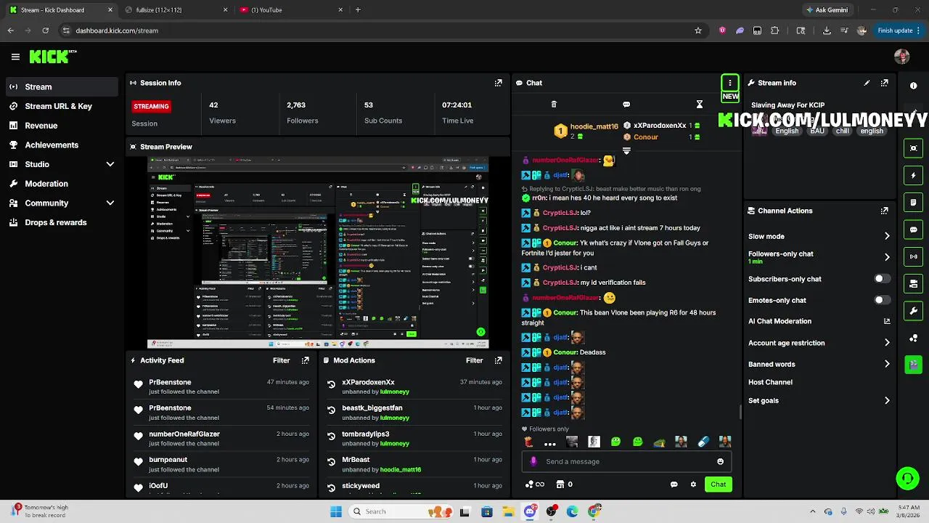The width and height of the screenshot is (929, 523).
Task: Open AI Chat Moderation external link icon
Action: pos(887,321)
